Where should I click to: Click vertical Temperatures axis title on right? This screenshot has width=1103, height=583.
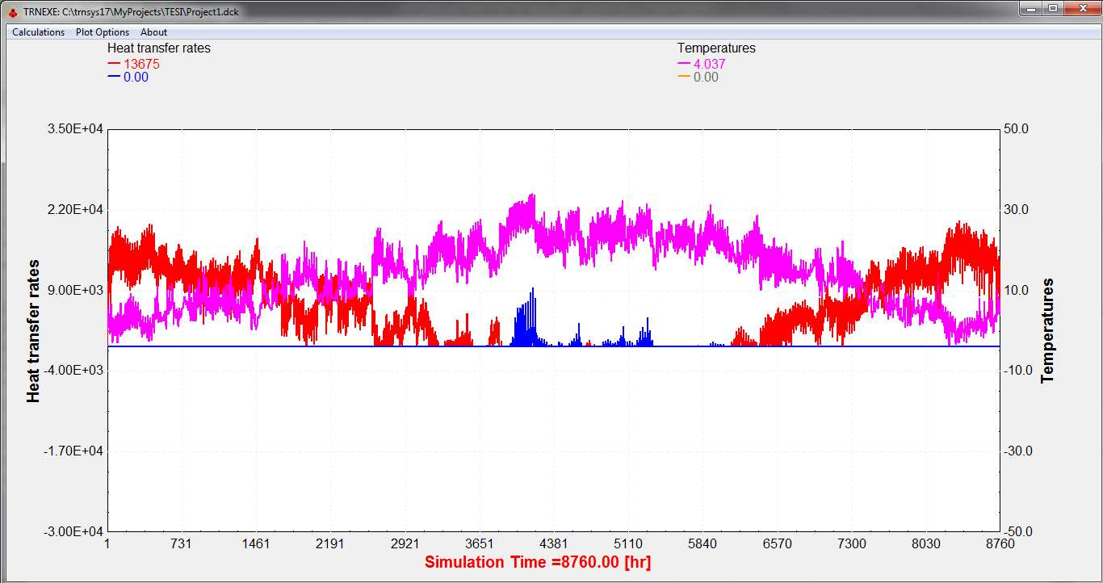pyautogui.click(x=1048, y=331)
